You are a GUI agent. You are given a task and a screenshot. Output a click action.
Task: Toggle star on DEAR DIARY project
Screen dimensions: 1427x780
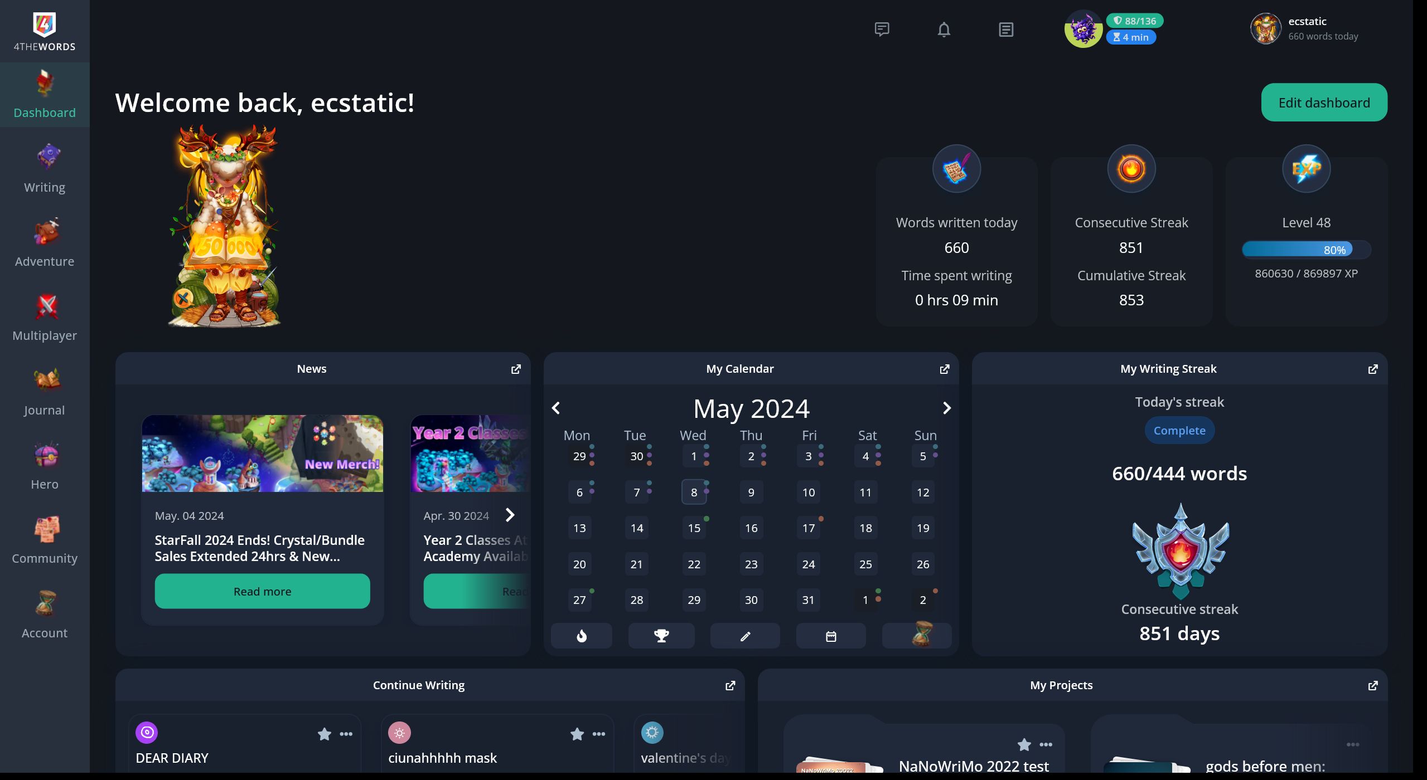(x=324, y=734)
